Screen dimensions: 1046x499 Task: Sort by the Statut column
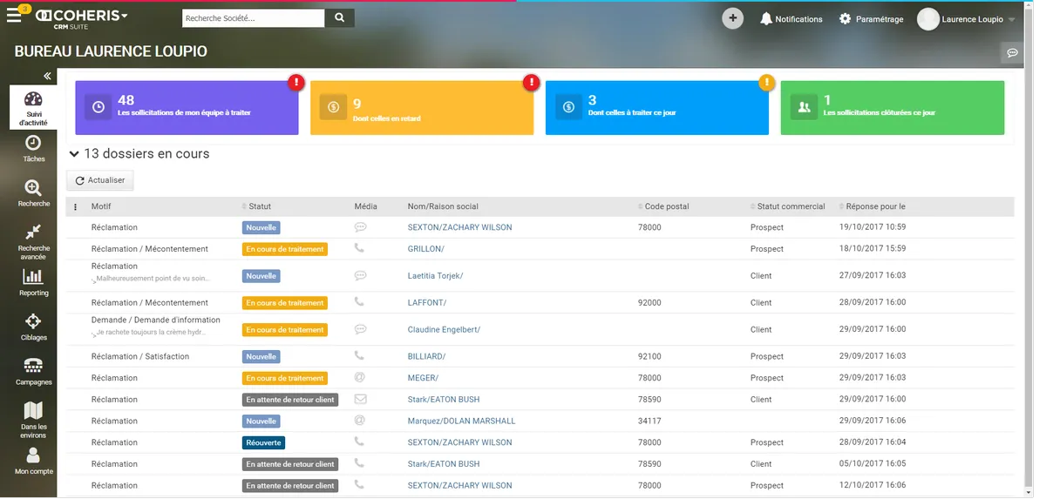[257, 206]
